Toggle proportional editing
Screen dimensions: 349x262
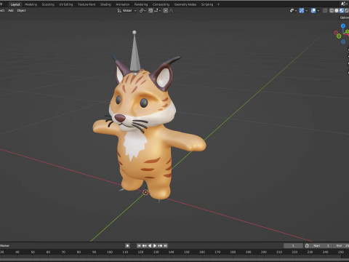166,10
